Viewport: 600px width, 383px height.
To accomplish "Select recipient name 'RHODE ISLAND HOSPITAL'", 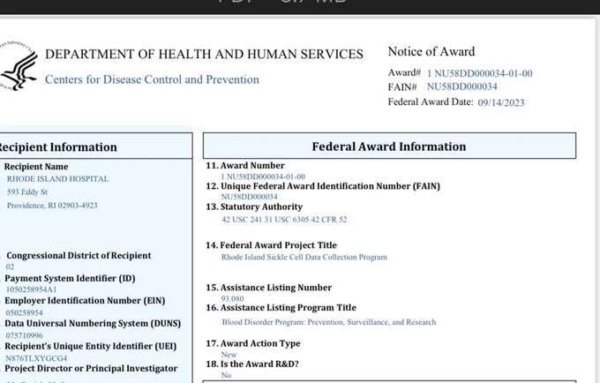I will [57, 178].
